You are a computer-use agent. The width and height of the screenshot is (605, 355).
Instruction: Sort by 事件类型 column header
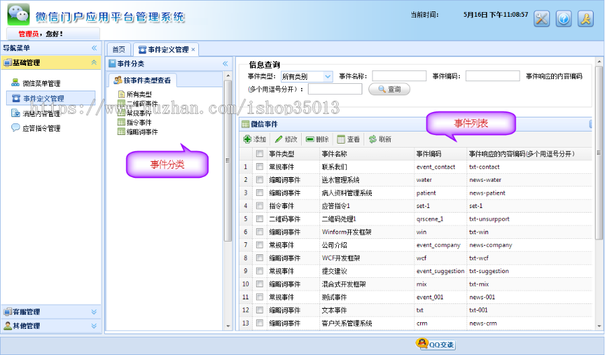tap(282, 154)
